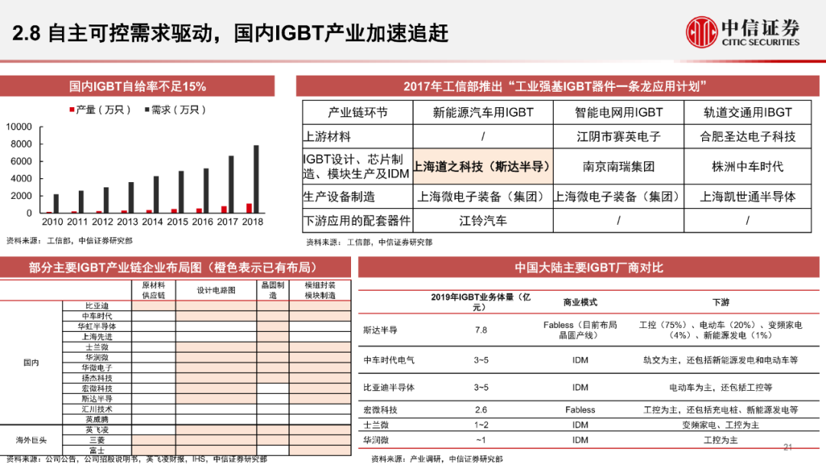Click the header 国内IGBT自给率不足15%
The image size is (826, 465).
tap(137, 86)
